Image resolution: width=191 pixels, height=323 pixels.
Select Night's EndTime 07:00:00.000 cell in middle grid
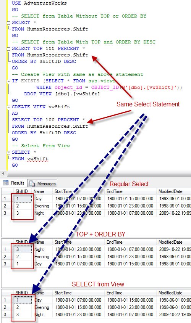coord(130,249)
